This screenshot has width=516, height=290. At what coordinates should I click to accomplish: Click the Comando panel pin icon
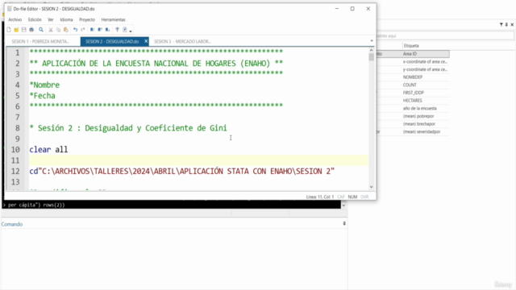pos(344,224)
